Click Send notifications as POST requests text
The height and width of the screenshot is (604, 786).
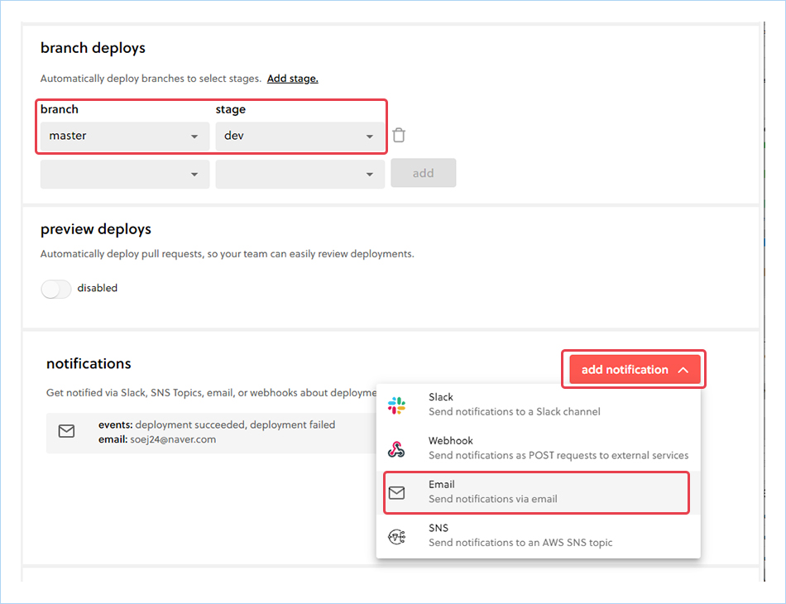[558, 456]
